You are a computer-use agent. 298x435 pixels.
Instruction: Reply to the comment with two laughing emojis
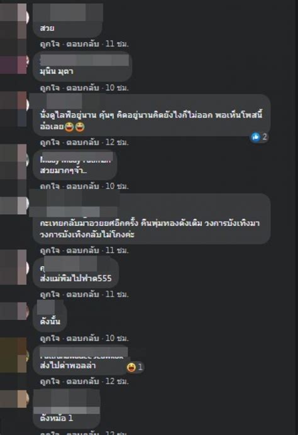point(82,142)
